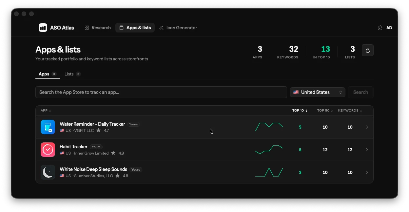Click Water Reminder Keywords value 10

[350, 127]
